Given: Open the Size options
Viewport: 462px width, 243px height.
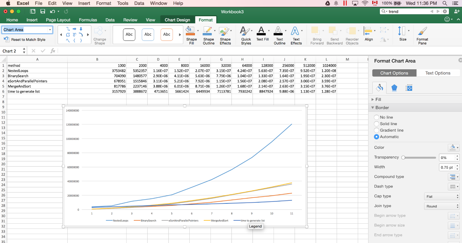Looking at the screenshot, I should coord(403,34).
